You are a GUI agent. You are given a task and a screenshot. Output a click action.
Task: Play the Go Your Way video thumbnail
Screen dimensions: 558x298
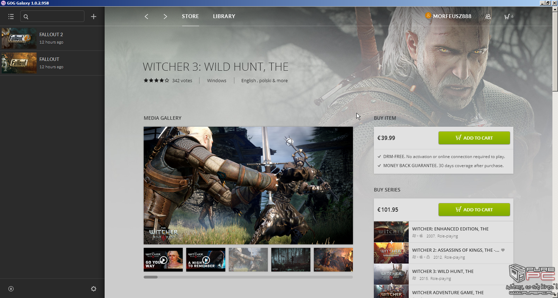click(163, 260)
